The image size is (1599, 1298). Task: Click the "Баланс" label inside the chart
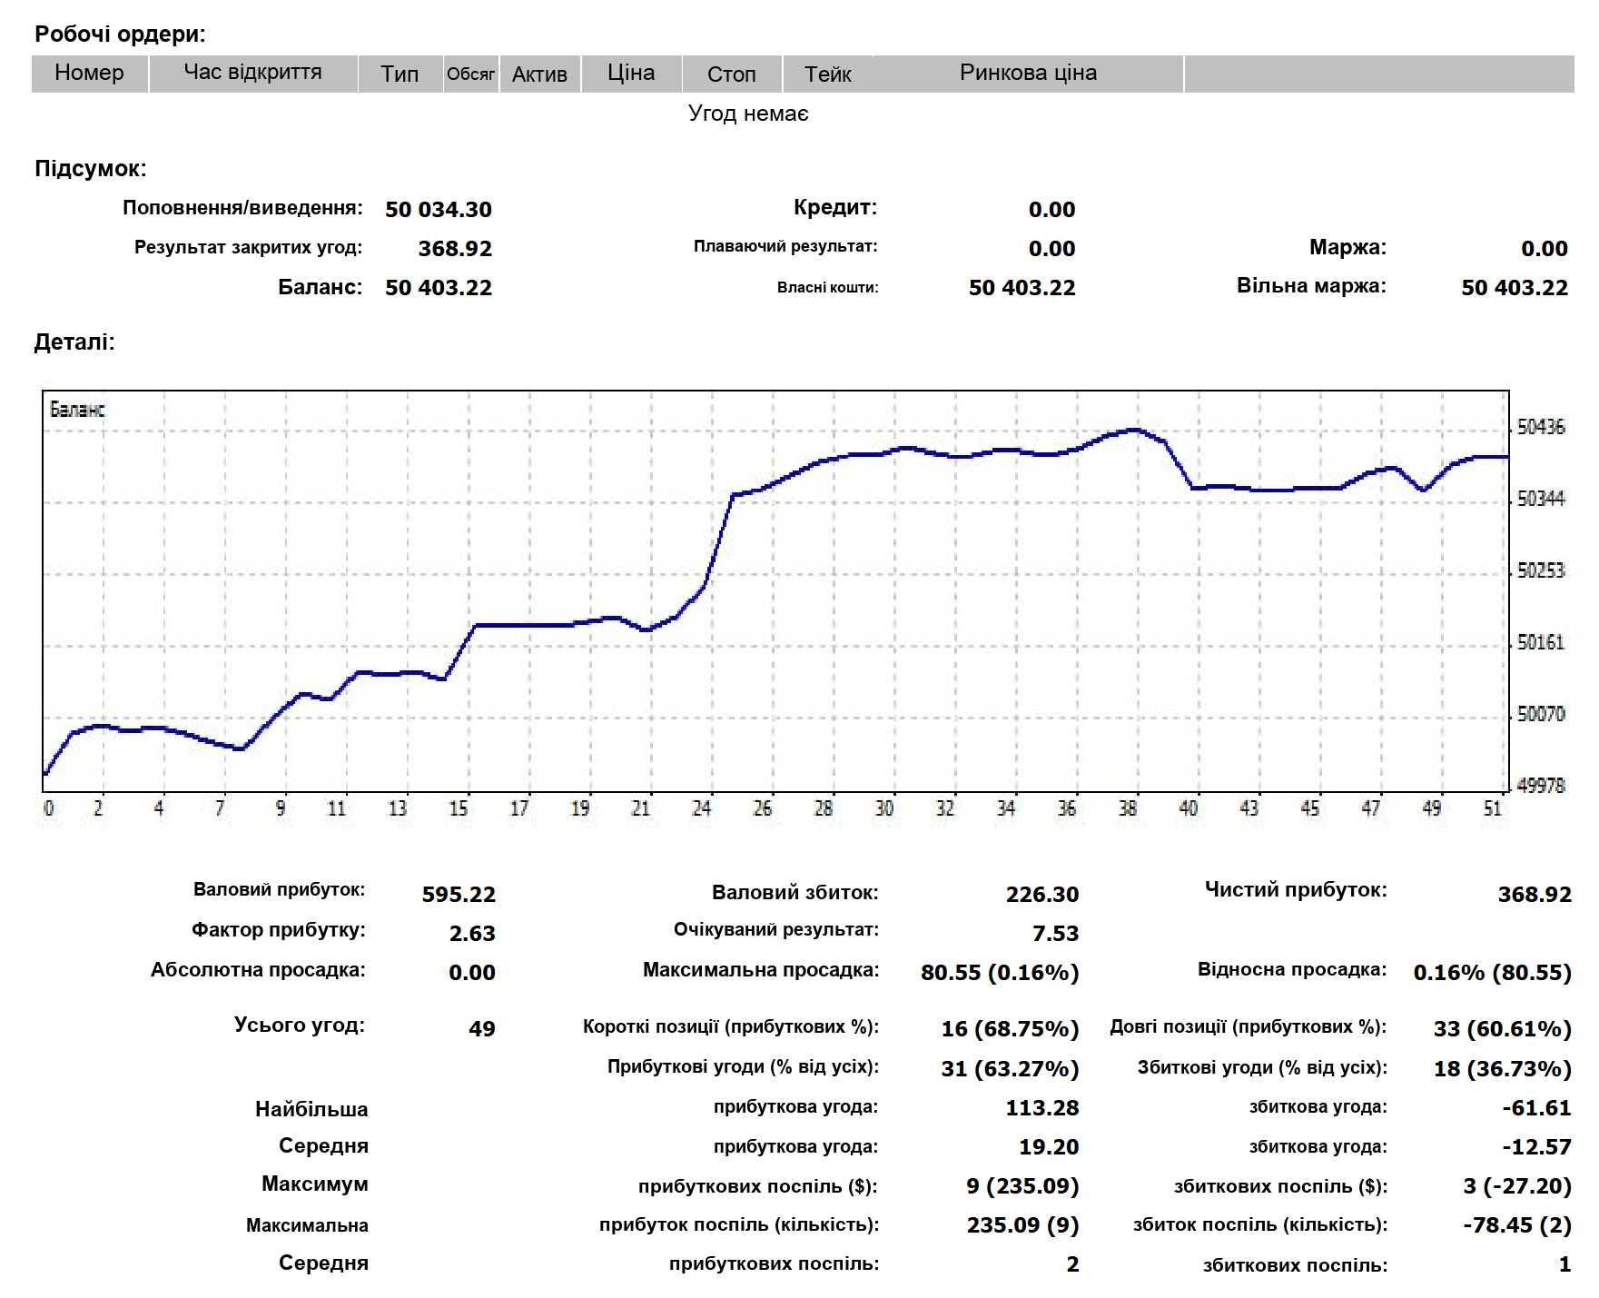(x=77, y=410)
